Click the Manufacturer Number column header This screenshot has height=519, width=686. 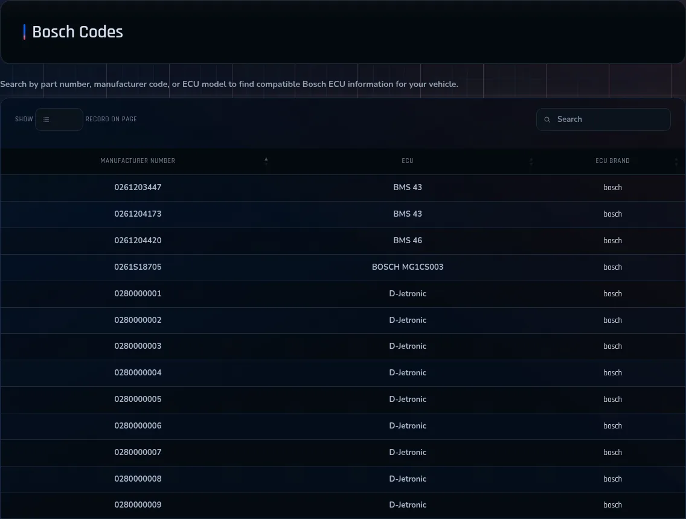point(138,161)
